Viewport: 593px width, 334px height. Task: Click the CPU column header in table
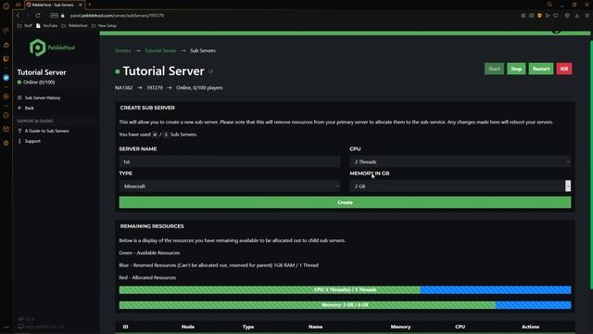pyautogui.click(x=461, y=327)
